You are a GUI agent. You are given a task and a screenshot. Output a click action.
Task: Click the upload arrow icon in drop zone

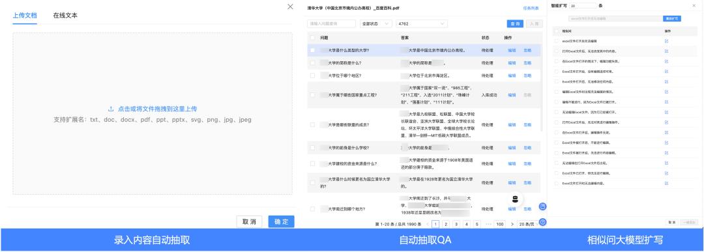(110, 109)
